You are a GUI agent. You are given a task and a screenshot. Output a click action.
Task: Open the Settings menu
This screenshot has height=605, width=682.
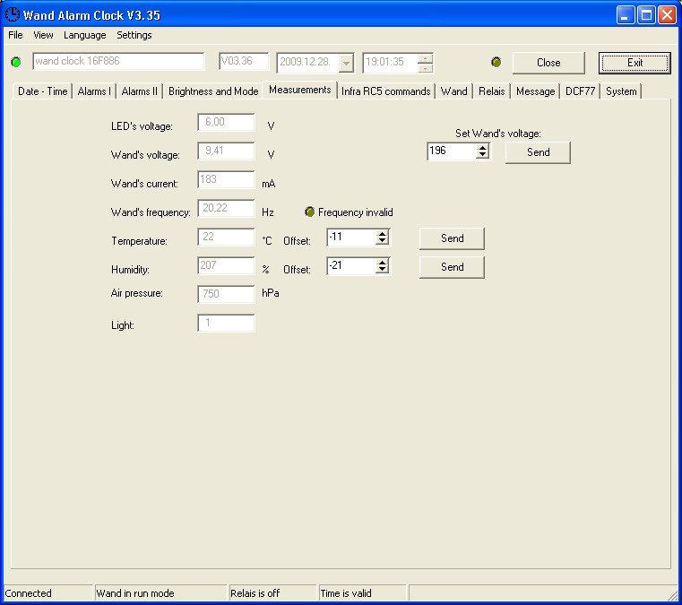pos(134,35)
